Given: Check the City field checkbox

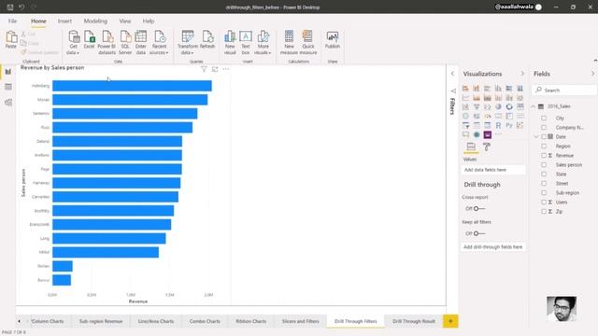Looking at the screenshot, I should [544, 119].
